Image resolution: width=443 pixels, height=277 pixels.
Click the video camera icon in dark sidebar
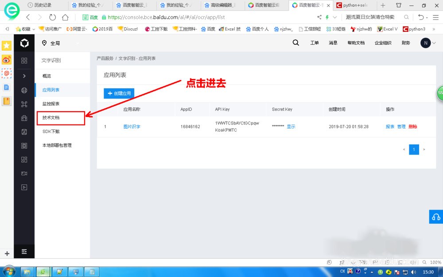(x=24, y=173)
